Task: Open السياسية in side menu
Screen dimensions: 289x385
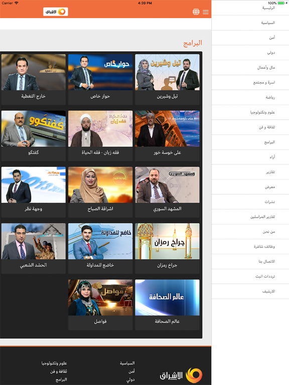Action: click(250, 23)
